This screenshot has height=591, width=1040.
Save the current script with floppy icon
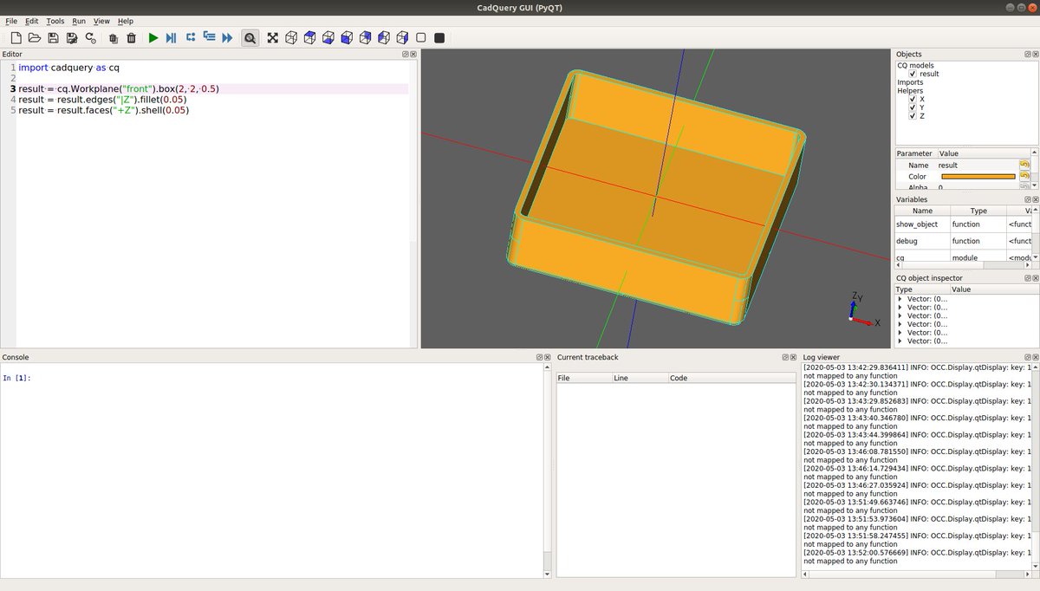click(53, 38)
